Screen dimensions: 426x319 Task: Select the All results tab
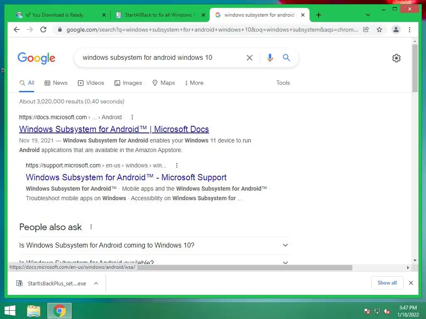27,83
